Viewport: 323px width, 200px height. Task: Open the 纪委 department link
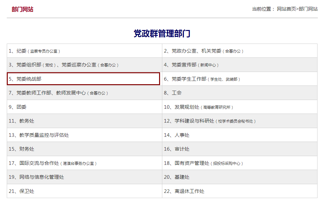(21, 51)
